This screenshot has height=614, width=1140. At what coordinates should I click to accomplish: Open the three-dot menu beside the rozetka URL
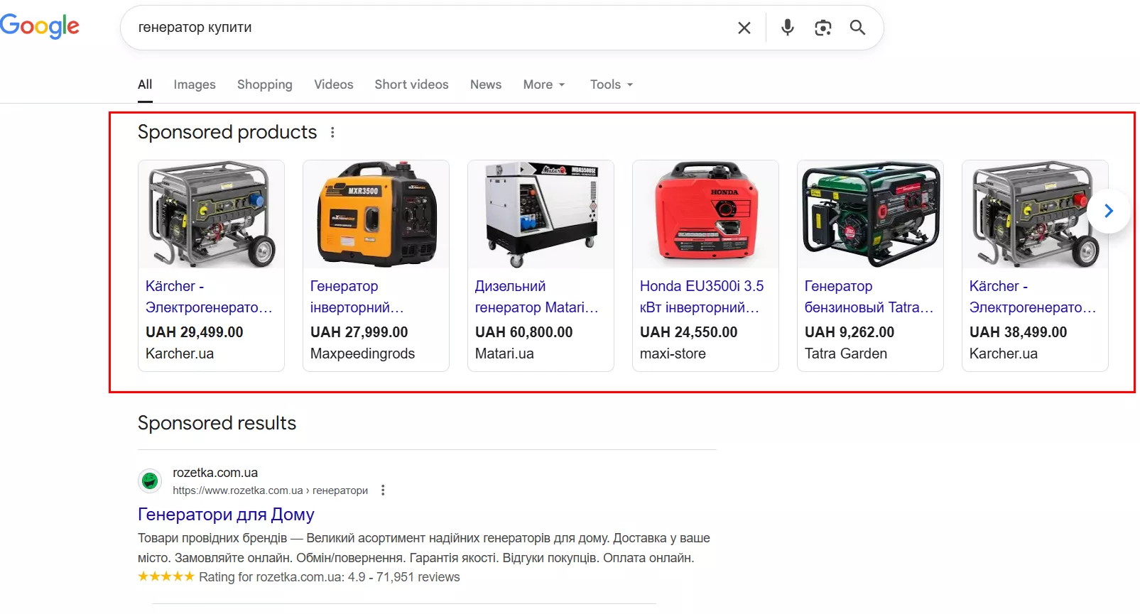pyautogui.click(x=383, y=490)
